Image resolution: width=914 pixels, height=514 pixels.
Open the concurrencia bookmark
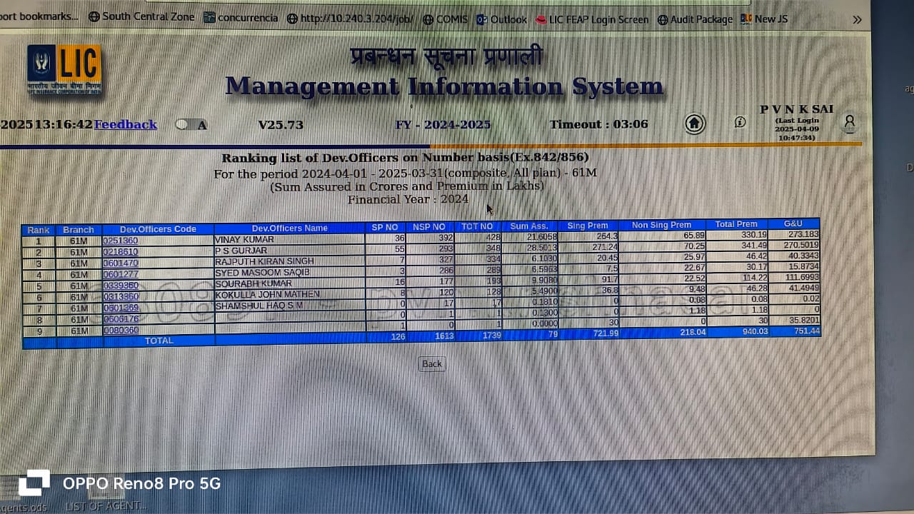241,18
